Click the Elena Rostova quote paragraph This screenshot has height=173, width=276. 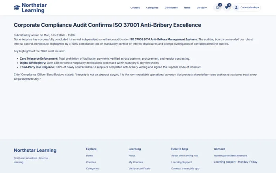point(135,77)
